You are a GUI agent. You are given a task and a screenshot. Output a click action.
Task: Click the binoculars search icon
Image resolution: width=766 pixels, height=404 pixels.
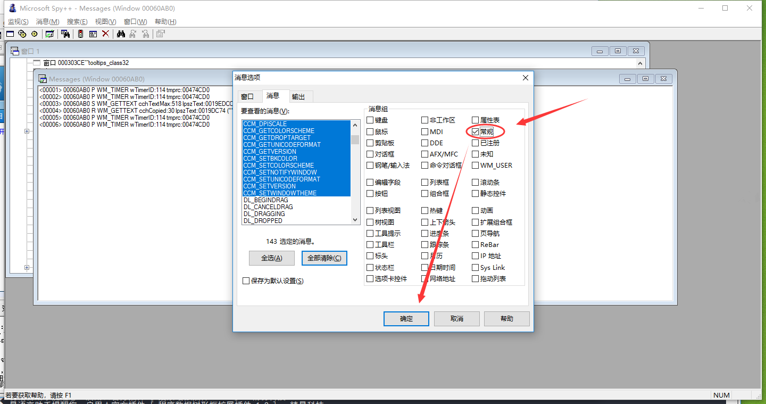click(x=121, y=34)
